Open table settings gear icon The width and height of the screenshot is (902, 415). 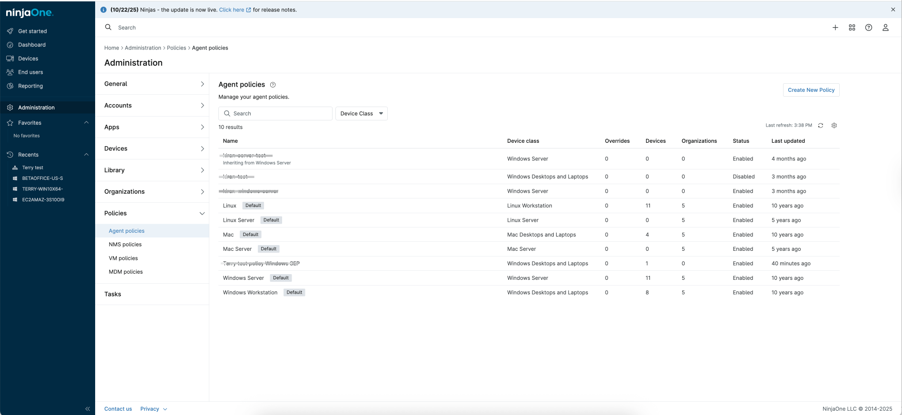tap(834, 126)
